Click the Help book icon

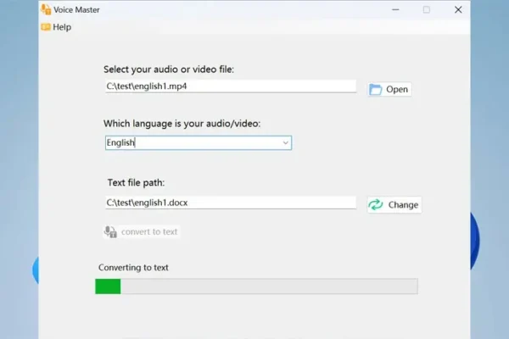coord(46,27)
